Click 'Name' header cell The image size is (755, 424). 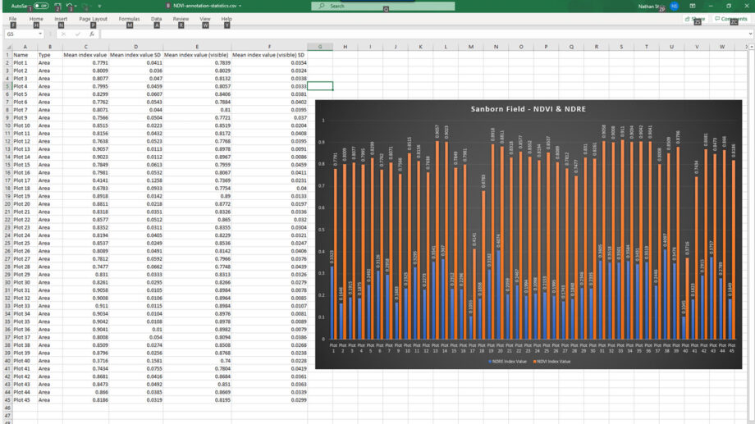(x=25, y=55)
